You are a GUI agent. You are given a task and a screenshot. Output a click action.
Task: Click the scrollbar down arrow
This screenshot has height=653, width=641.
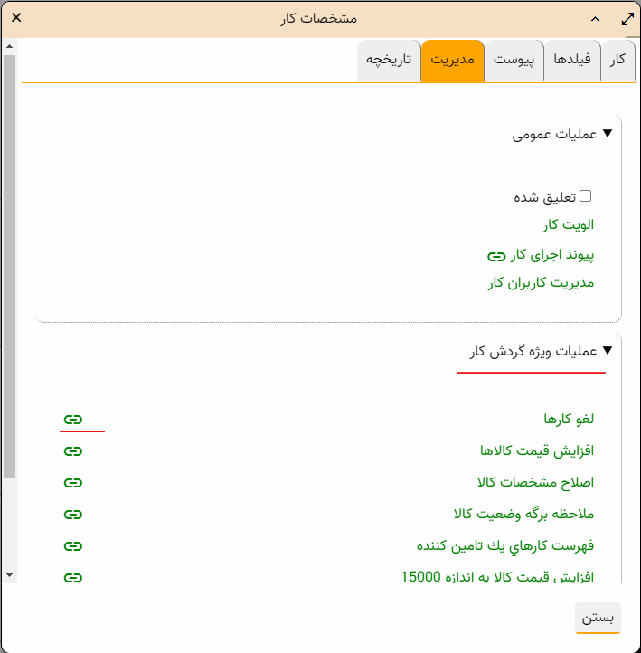pyautogui.click(x=9, y=574)
